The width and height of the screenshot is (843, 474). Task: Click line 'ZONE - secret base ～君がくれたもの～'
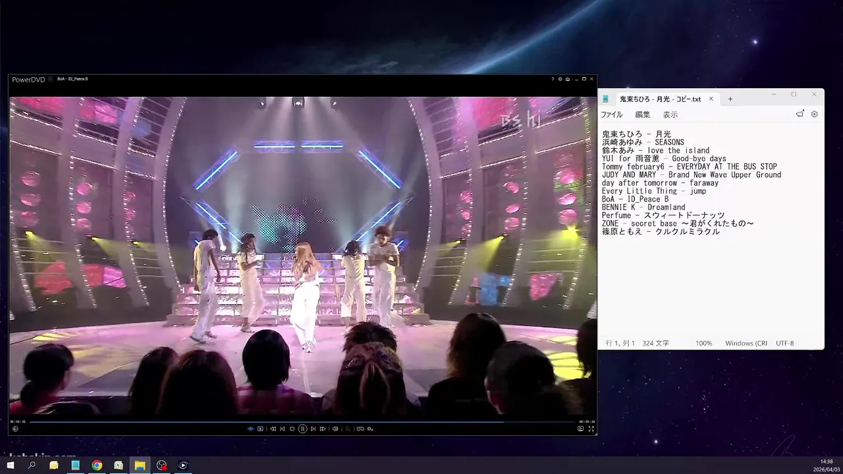(678, 223)
